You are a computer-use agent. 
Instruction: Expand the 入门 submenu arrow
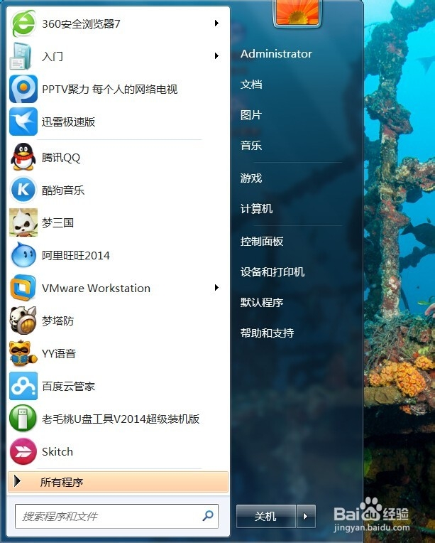tap(216, 55)
